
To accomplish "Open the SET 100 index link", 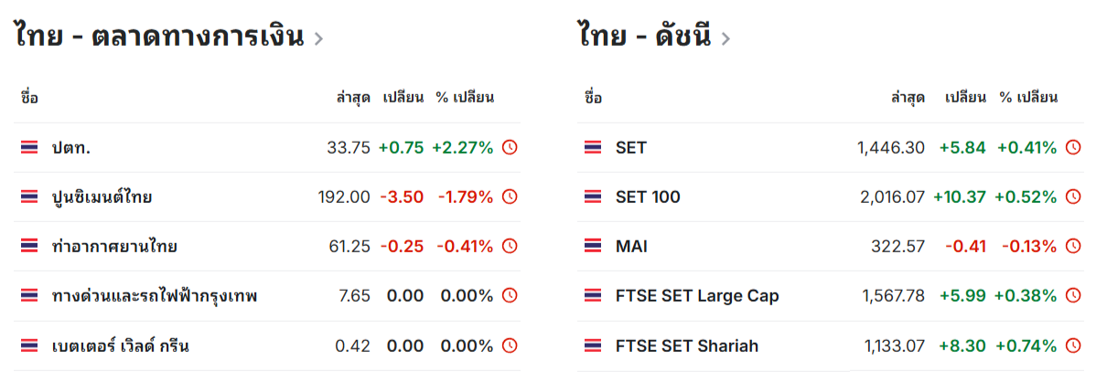I will [648, 197].
